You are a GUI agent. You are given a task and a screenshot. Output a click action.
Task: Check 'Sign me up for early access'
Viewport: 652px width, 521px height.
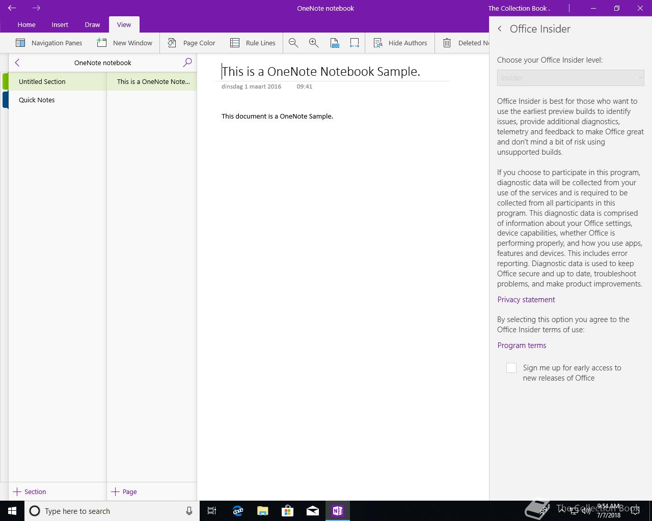coord(511,368)
